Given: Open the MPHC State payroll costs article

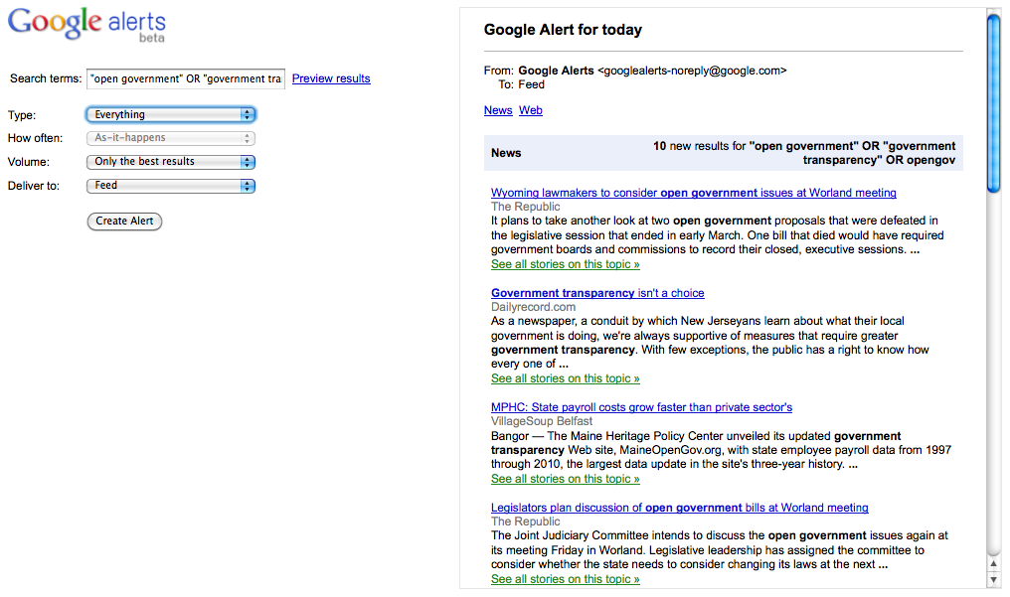Looking at the screenshot, I should coord(641,407).
